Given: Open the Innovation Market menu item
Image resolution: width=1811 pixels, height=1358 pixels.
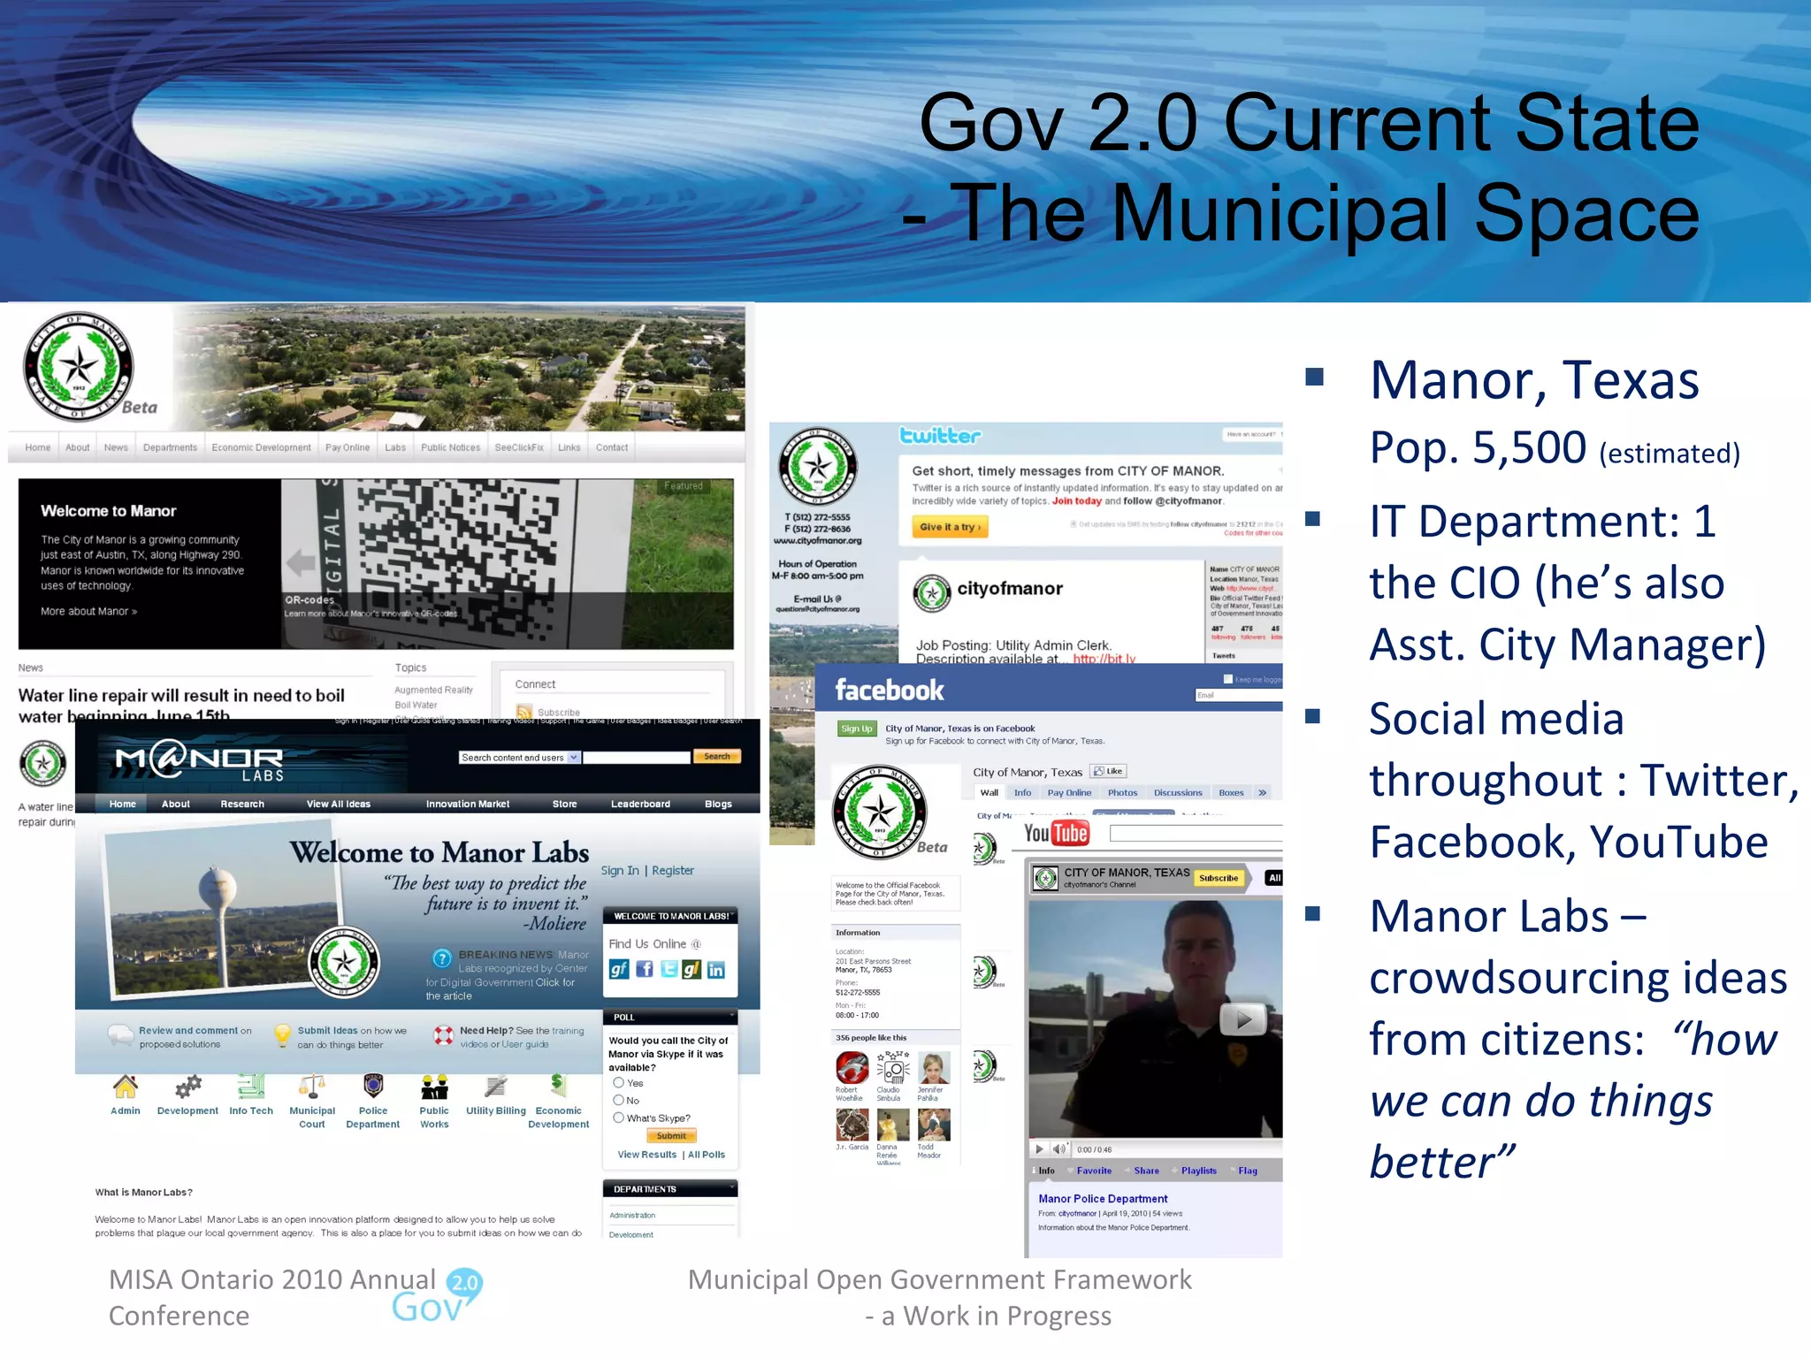Looking at the screenshot, I should (468, 804).
